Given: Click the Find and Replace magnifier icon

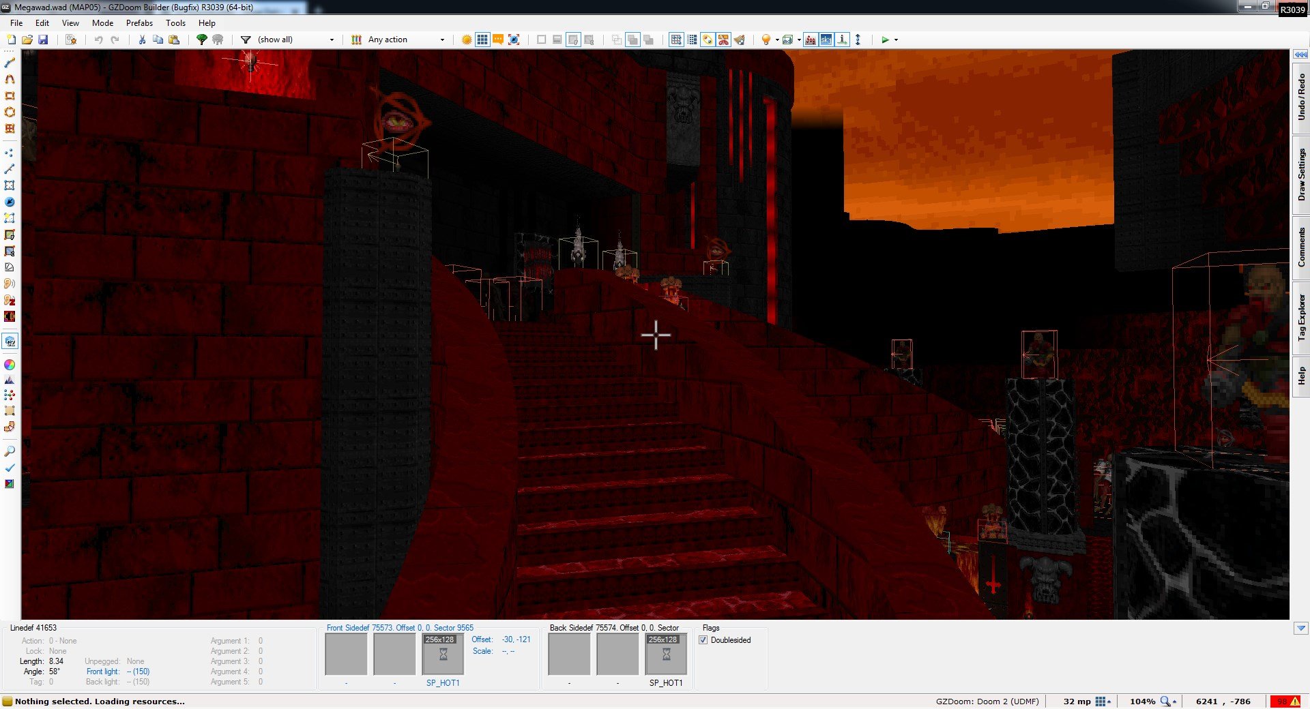Looking at the screenshot, I should tap(10, 451).
